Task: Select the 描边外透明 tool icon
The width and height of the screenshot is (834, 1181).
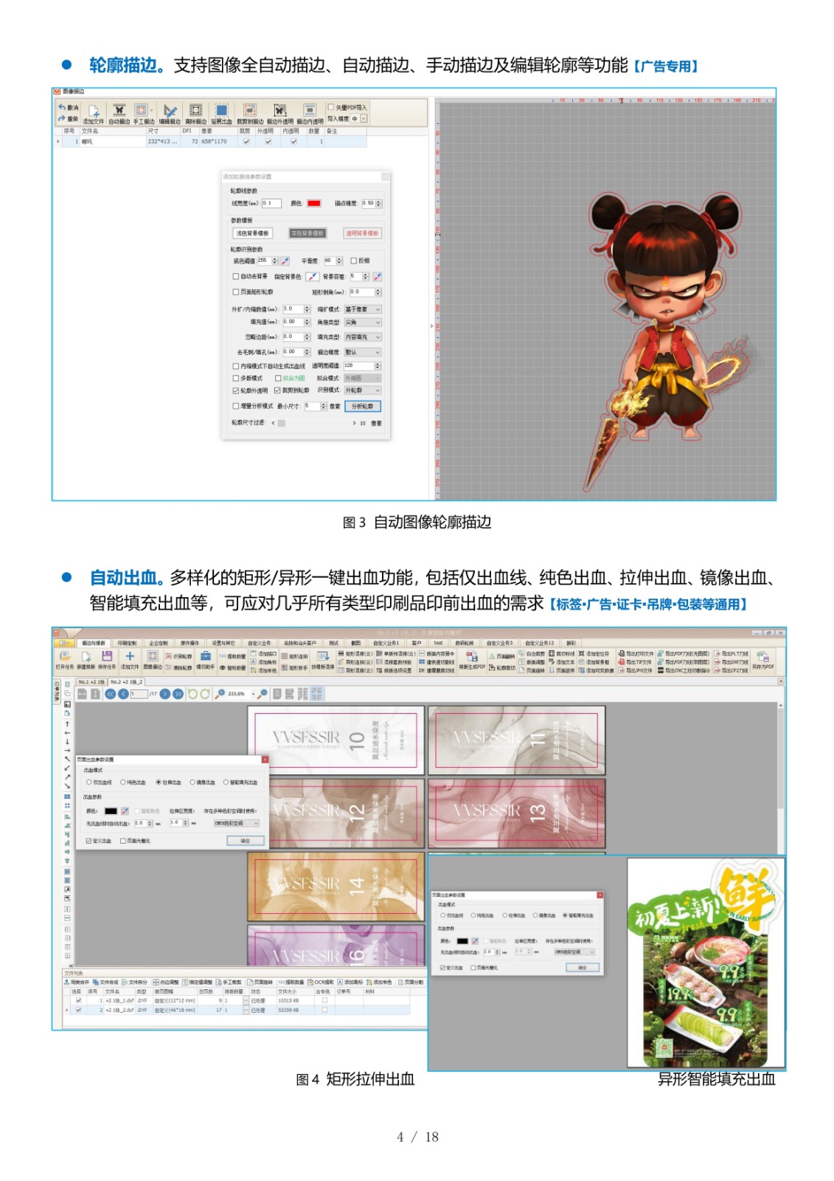Action: coord(279,113)
